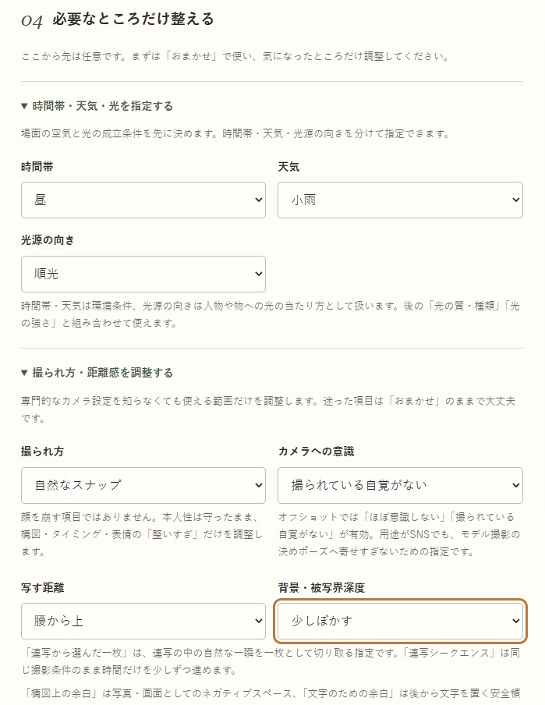Open the 天気 dropdown showing 小雨

(400, 200)
